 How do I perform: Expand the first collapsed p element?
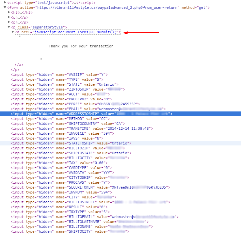tap(9, 17)
